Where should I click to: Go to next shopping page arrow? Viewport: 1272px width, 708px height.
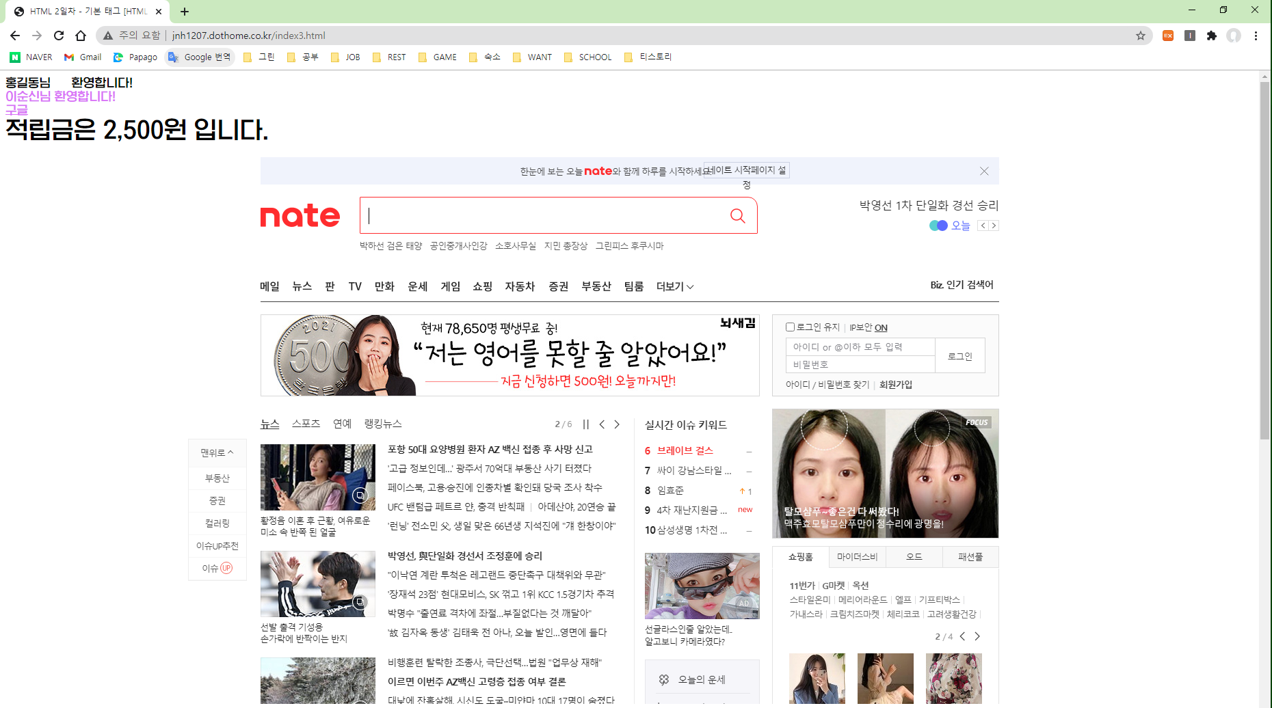click(977, 636)
